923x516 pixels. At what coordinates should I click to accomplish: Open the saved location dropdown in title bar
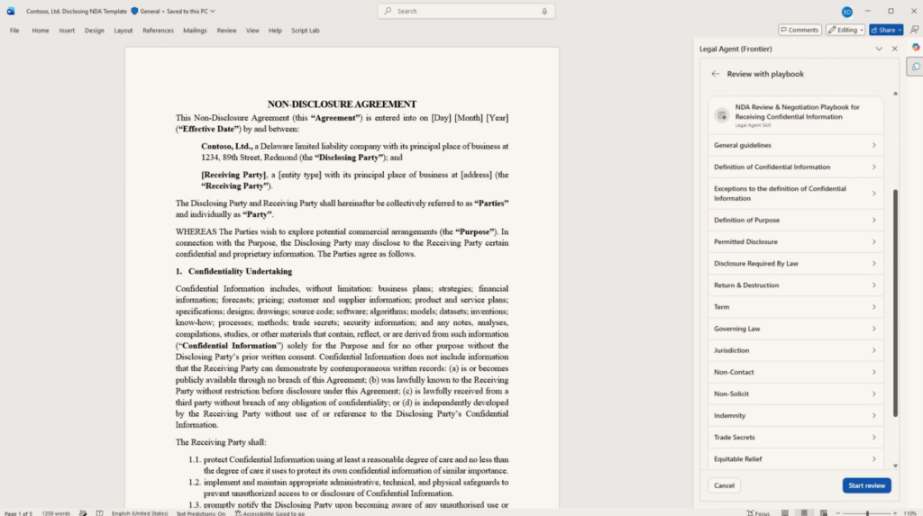pos(213,11)
